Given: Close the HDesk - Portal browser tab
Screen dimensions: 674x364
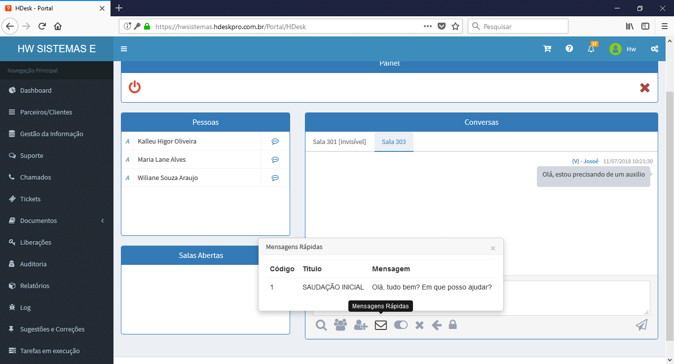Looking at the screenshot, I should click(102, 8).
